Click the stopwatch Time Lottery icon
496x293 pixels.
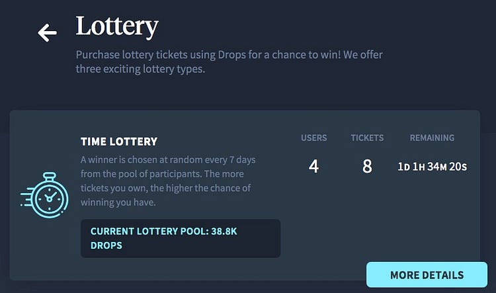point(44,195)
